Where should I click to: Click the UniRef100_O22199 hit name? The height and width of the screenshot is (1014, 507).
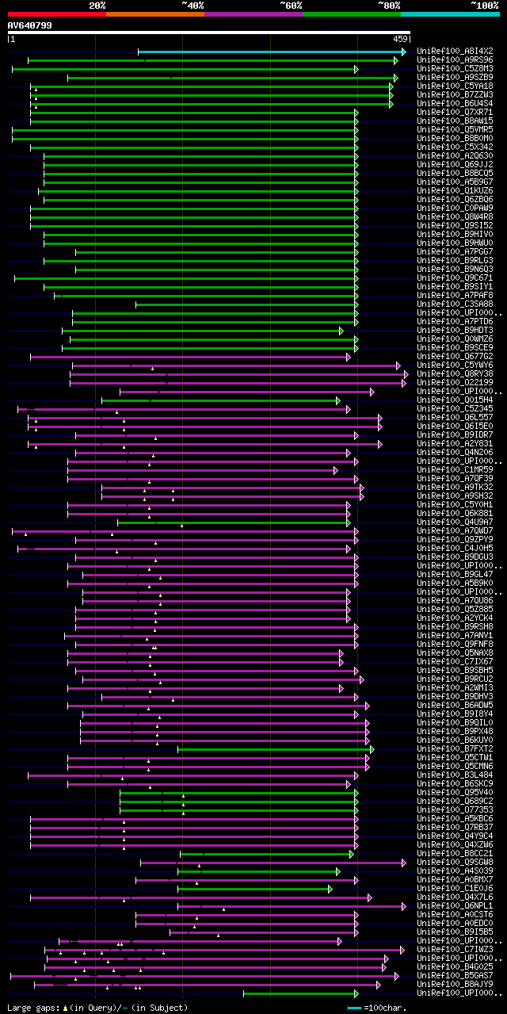point(455,383)
